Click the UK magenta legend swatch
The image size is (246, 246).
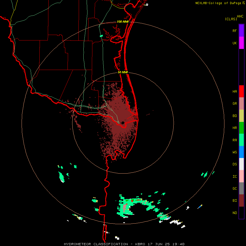click(241, 43)
